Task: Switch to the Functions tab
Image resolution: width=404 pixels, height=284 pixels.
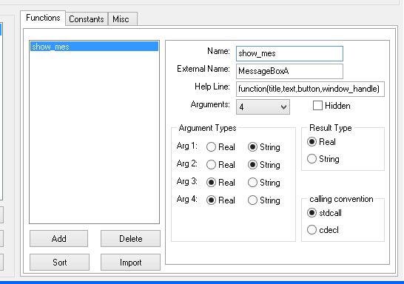Action: [43, 18]
